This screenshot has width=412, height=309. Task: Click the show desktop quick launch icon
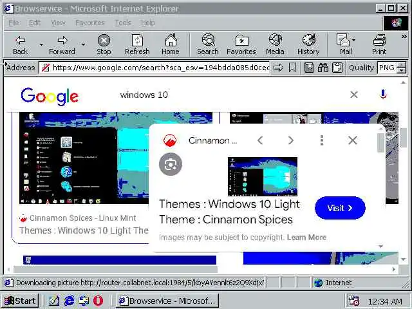(x=54, y=301)
